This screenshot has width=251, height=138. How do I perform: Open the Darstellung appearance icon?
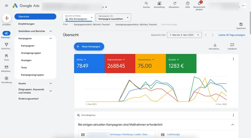pyautogui.click(x=159, y=3)
